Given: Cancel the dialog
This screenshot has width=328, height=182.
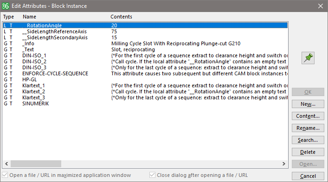Looking at the screenshot, I should pos(308,176).
